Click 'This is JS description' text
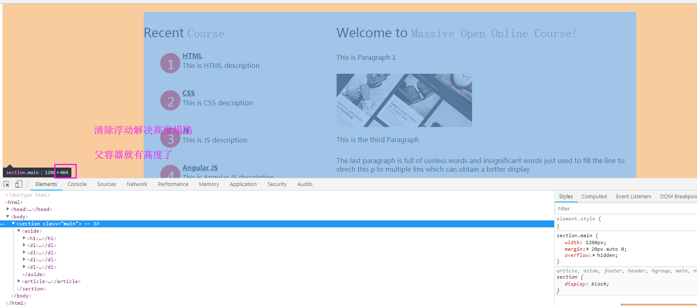This screenshot has width=697, height=306. [215, 141]
